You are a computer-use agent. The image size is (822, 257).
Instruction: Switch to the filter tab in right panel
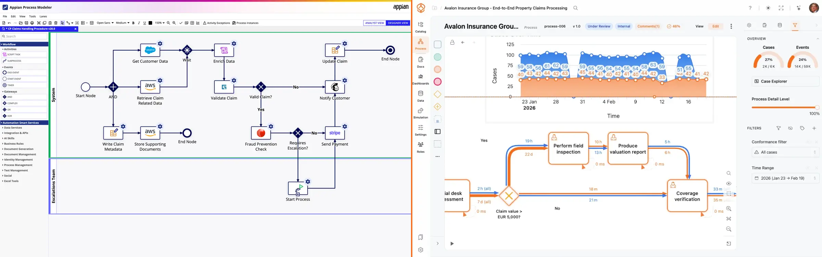click(795, 25)
